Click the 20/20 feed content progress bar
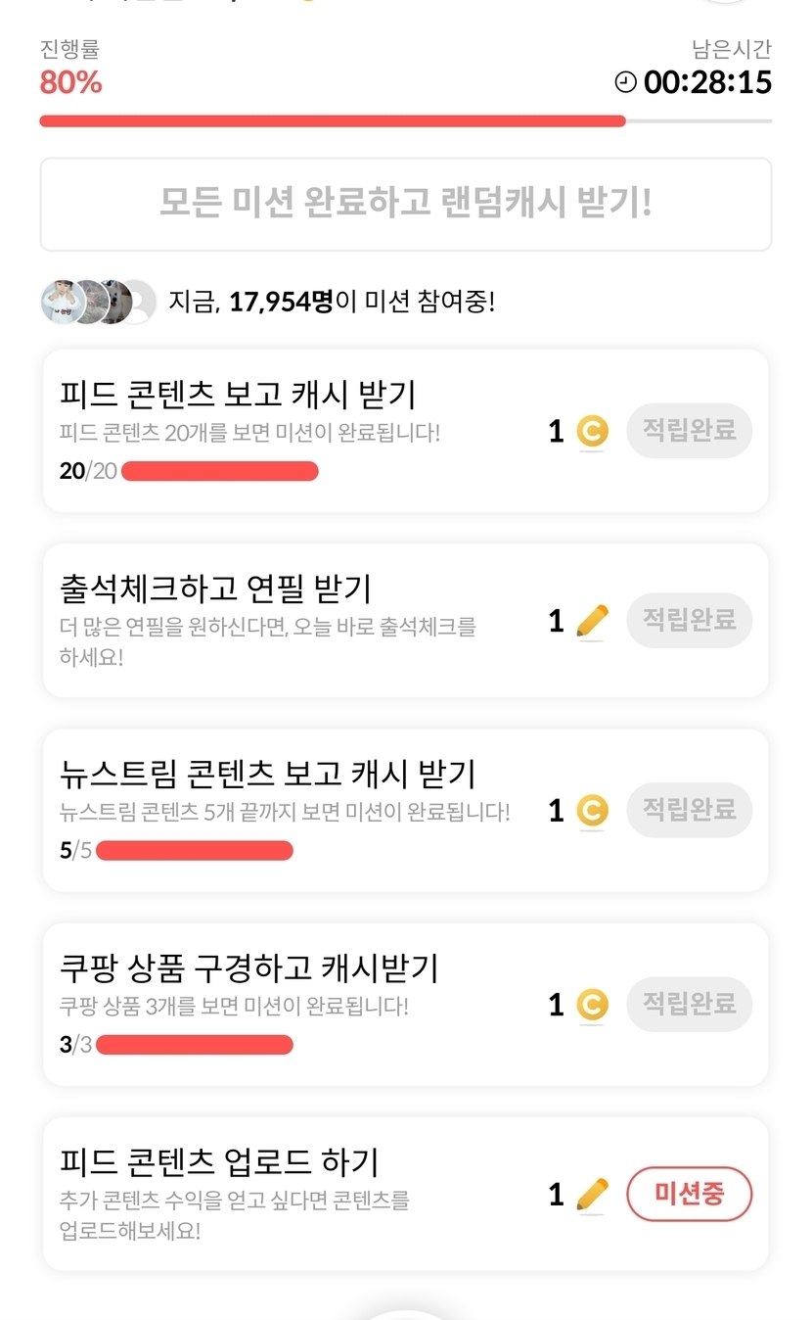 [x=219, y=471]
